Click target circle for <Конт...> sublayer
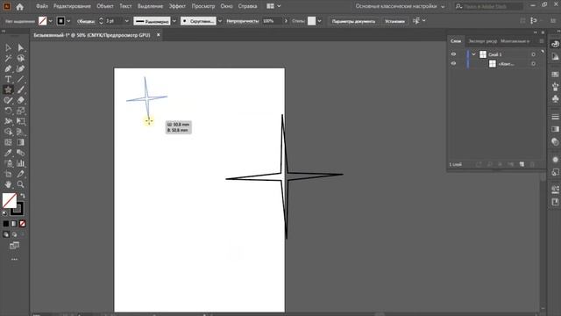The width and height of the screenshot is (561, 316). coord(534,64)
